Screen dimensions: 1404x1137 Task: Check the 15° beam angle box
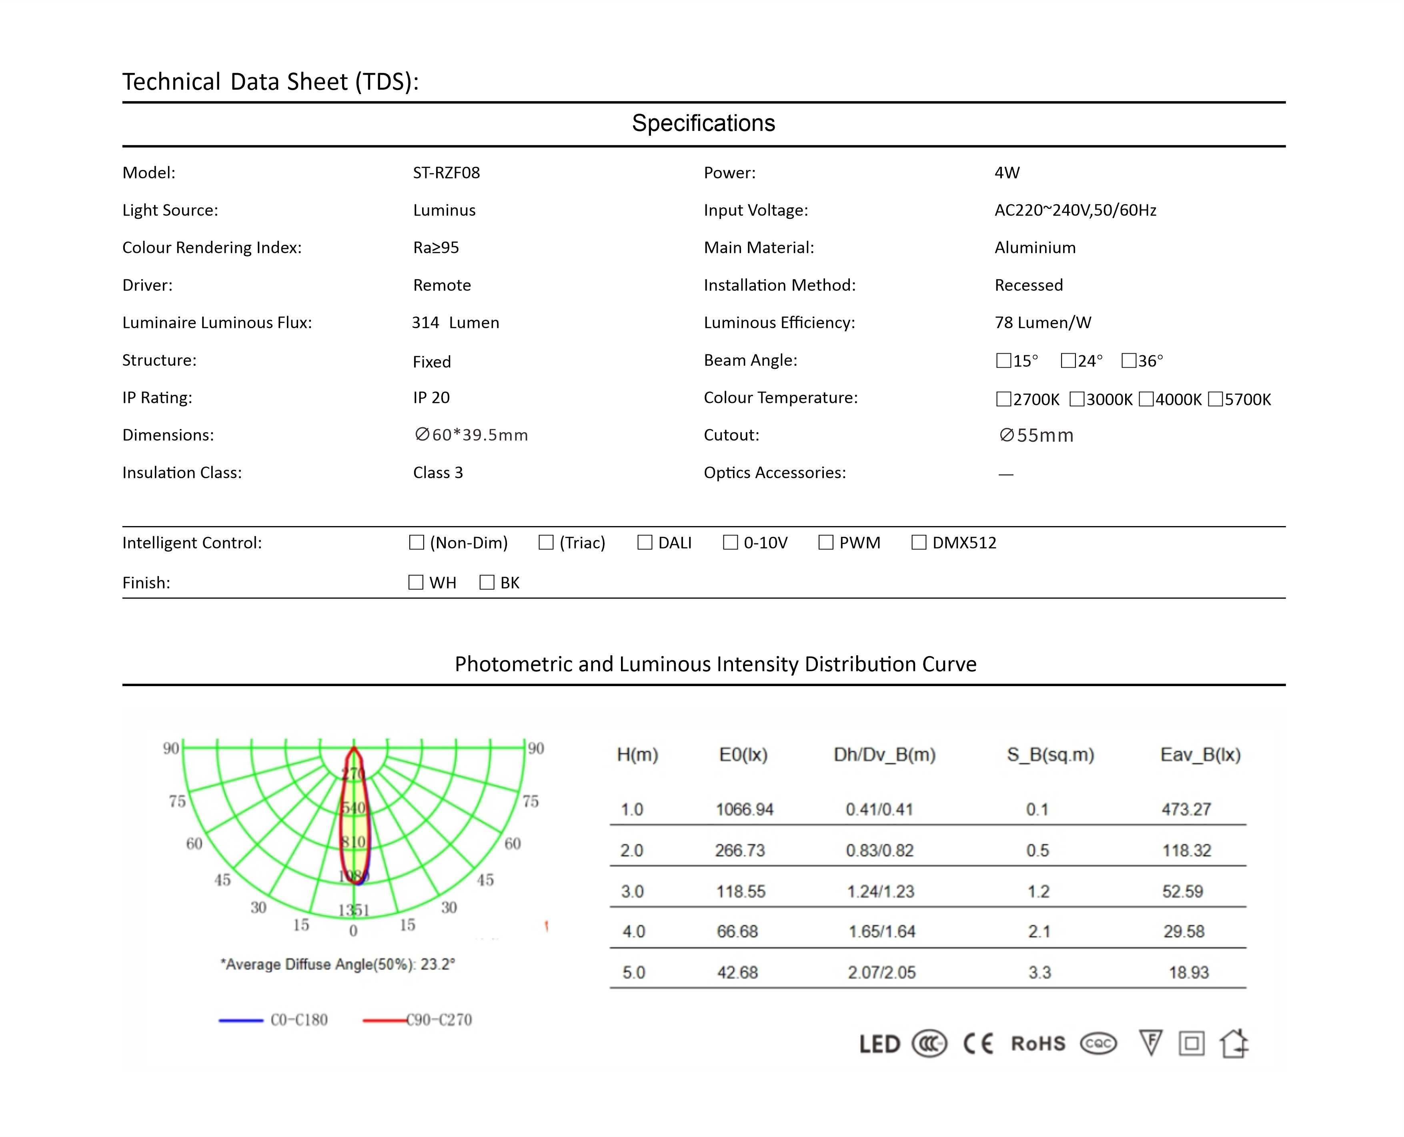tap(1003, 361)
